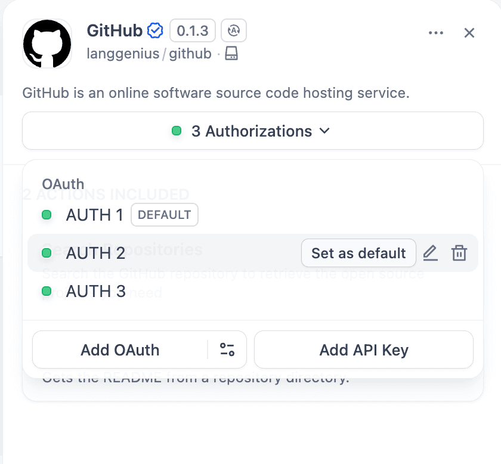Select the AUTH 2 credential row

click(x=95, y=253)
